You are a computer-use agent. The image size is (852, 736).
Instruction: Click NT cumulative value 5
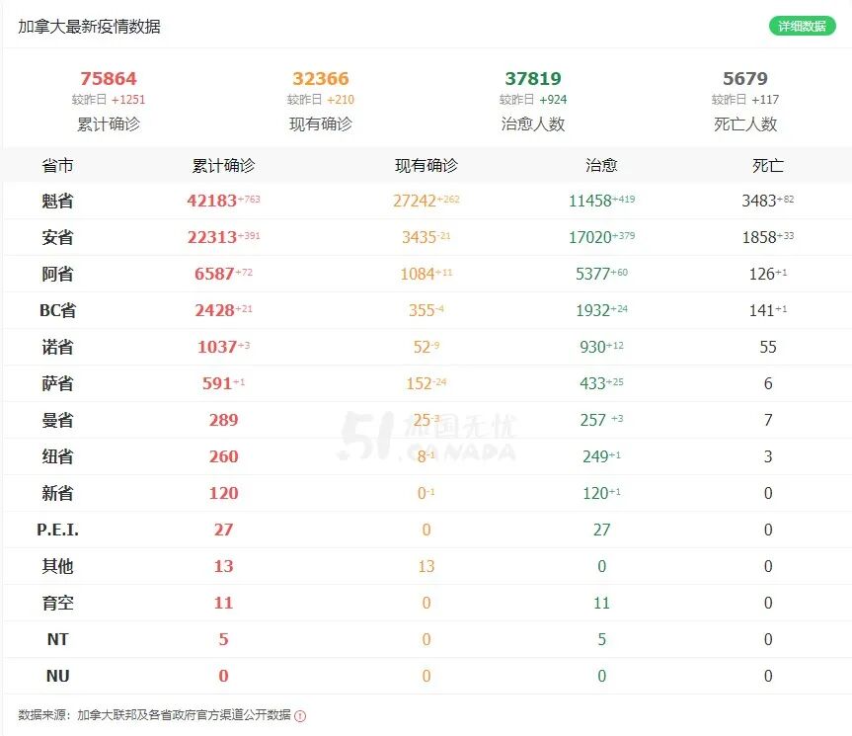coord(223,639)
